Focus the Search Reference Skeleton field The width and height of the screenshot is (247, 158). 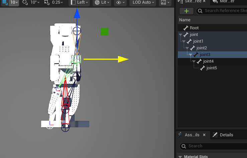(x=222, y=11)
